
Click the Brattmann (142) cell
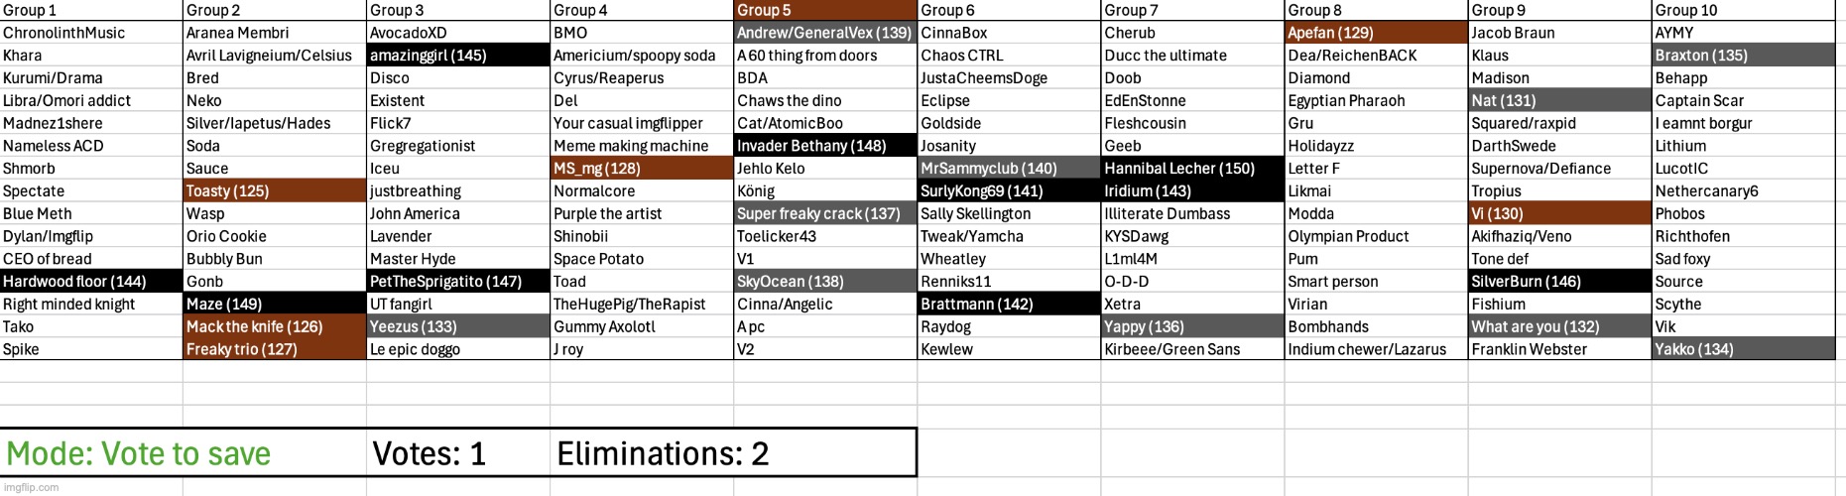point(1009,305)
